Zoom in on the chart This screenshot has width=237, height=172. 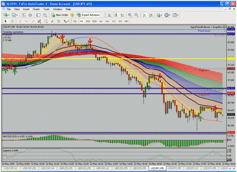tap(130, 15)
